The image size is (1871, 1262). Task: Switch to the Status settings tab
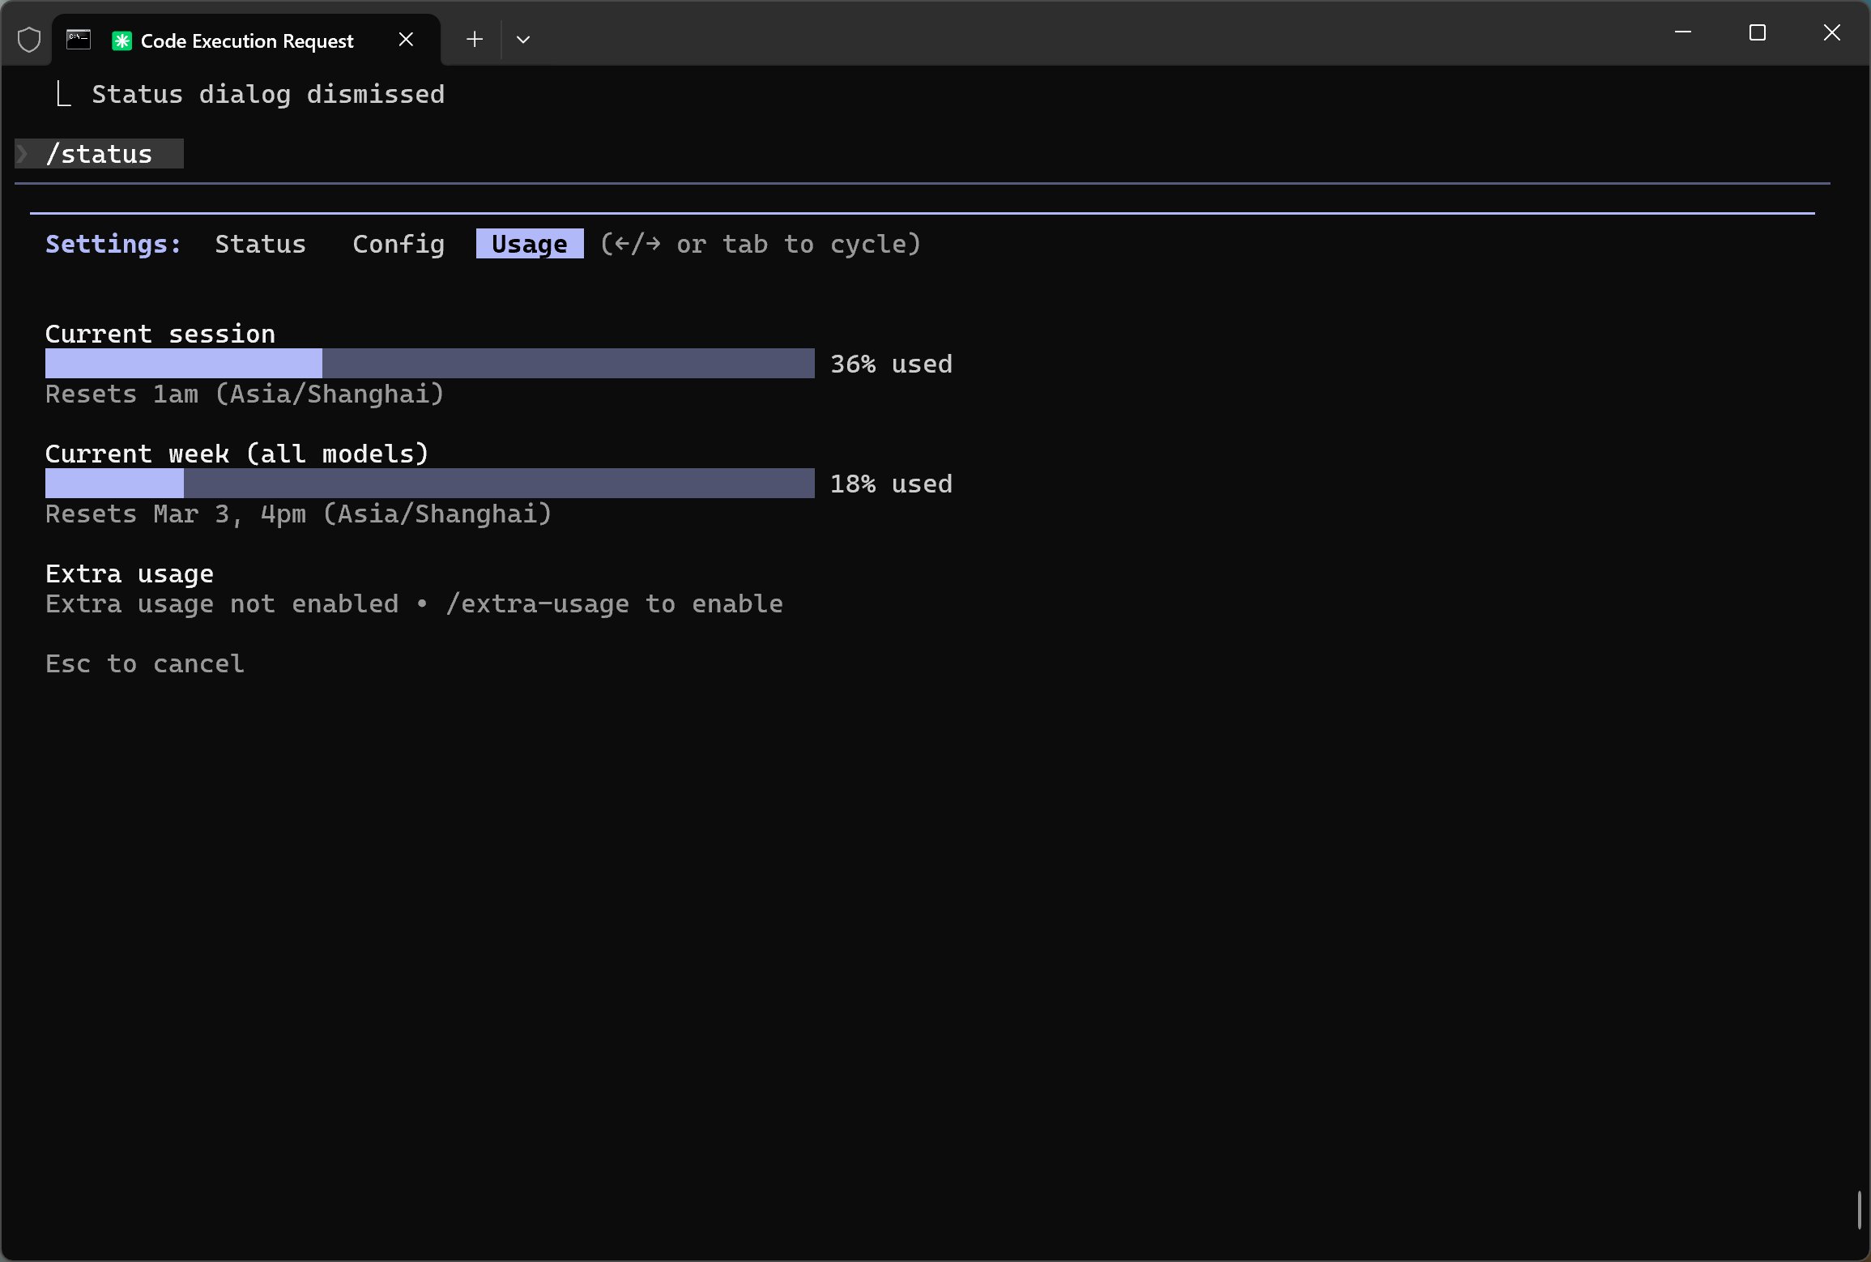[260, 244]
